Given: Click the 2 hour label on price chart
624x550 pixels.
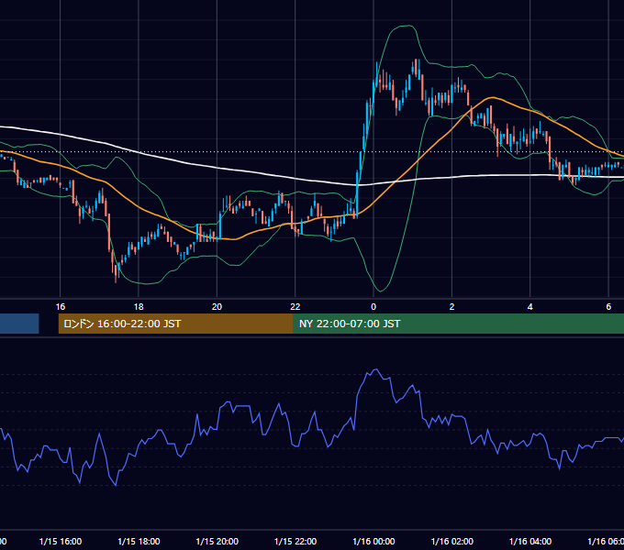Looking at the screenshot, I should tap(451, 307).
